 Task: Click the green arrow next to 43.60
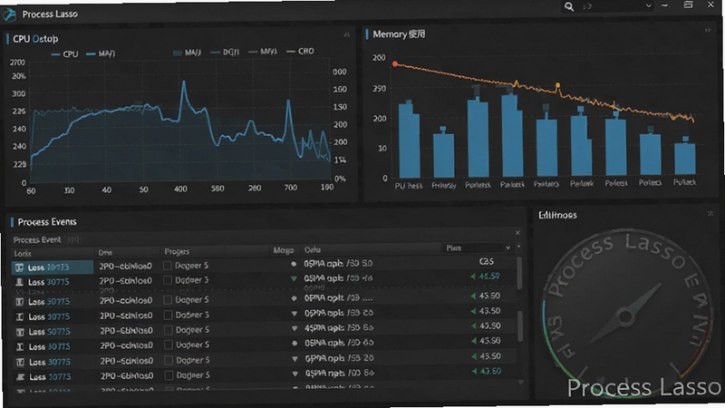[x=474, y=371]
